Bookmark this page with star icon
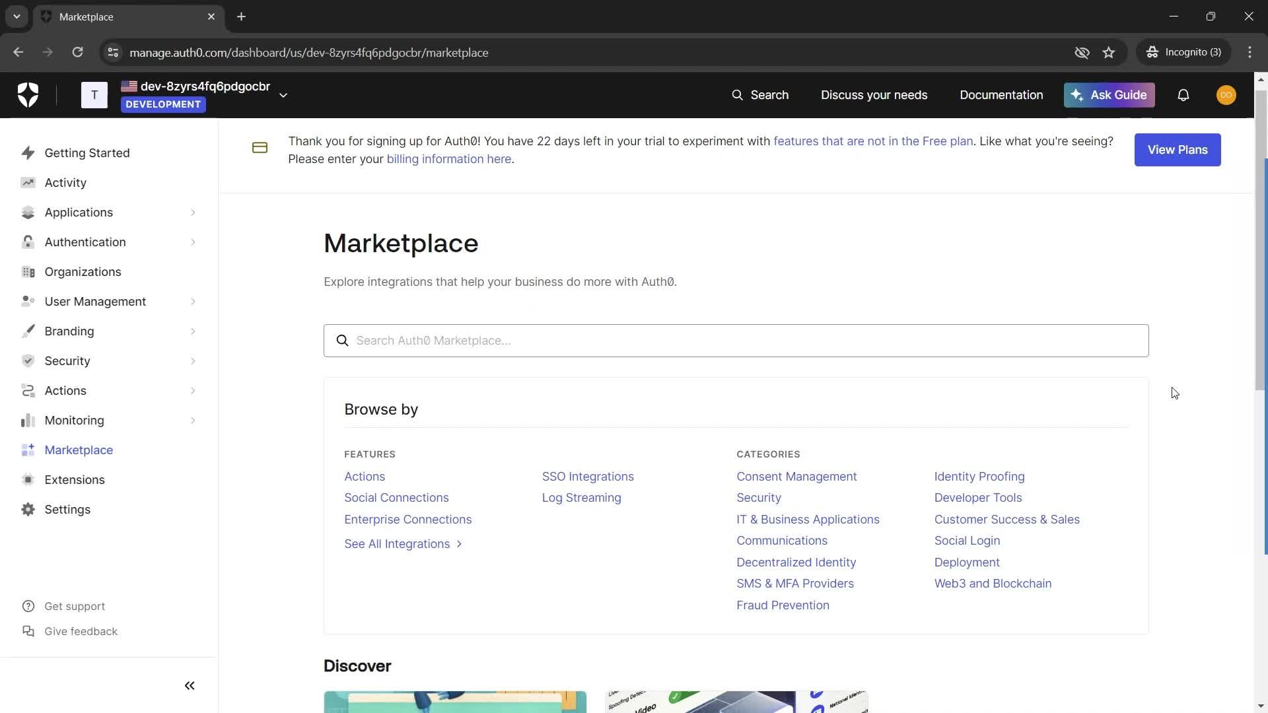Screen dimensions: 1268x713 click(1109, 52)
